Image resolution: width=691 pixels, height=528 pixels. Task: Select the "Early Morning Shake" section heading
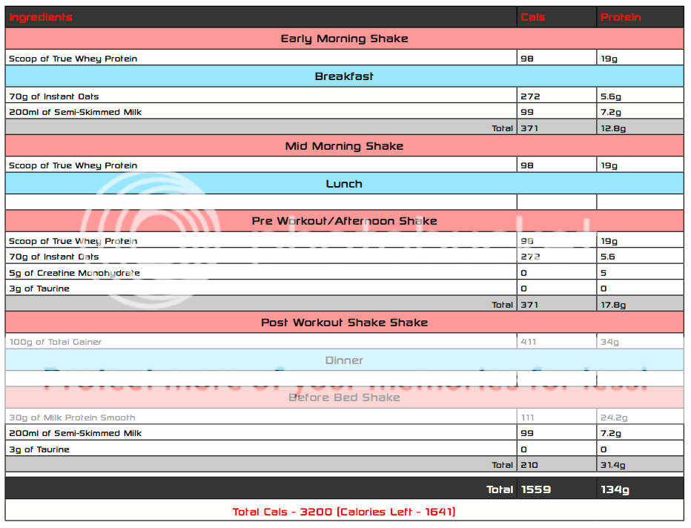[x=344, y=39]
